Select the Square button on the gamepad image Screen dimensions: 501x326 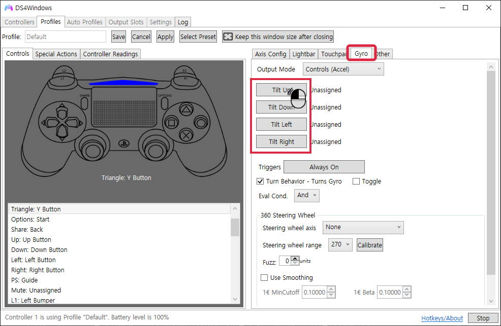click(172, 123)
